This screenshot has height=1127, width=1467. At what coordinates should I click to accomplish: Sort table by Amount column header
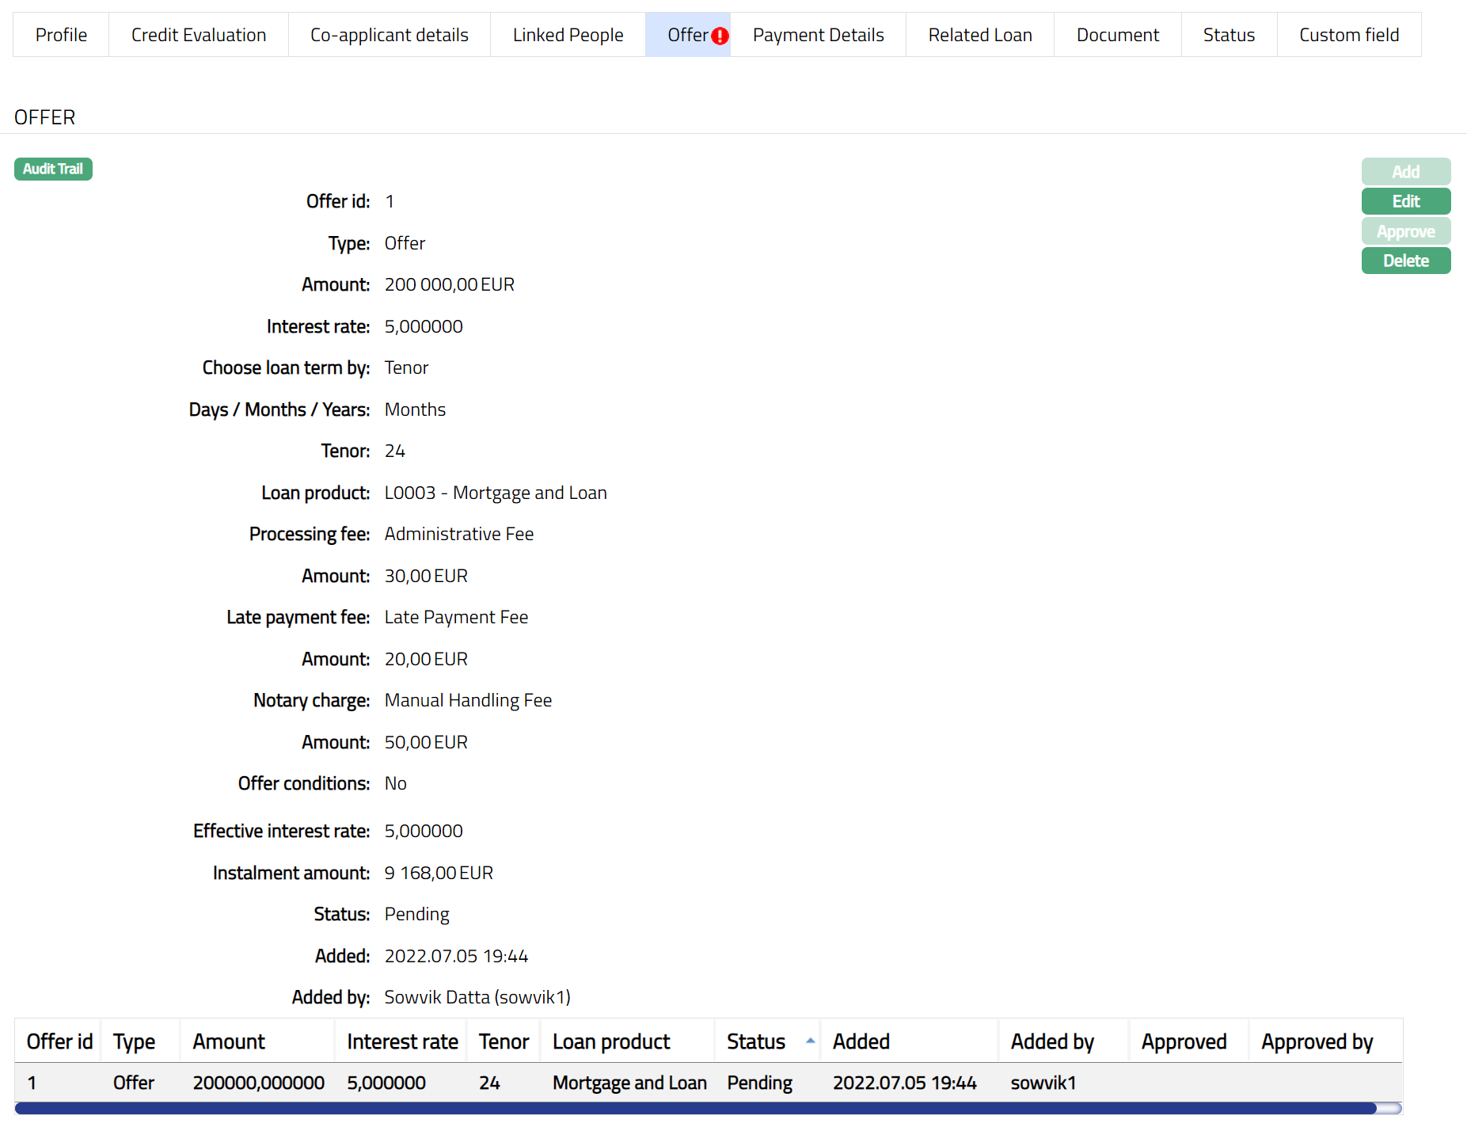point(229,1041)
